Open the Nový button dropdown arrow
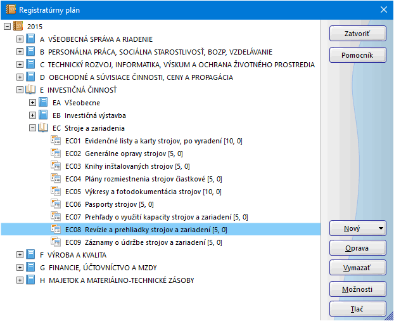Screen dimensions: 394x321 coord(379,228)
